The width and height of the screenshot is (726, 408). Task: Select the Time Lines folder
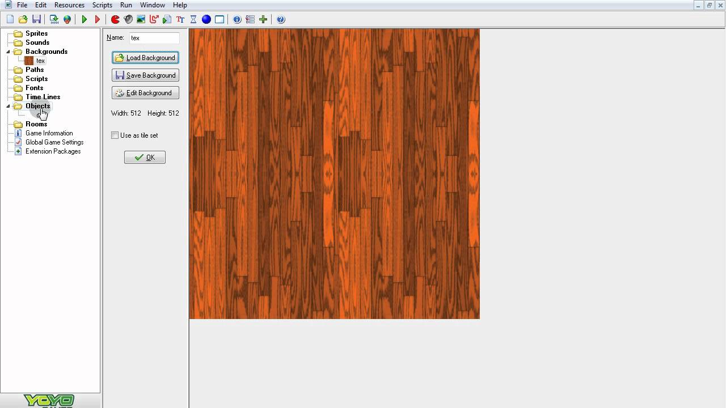(x=43, y=97)
